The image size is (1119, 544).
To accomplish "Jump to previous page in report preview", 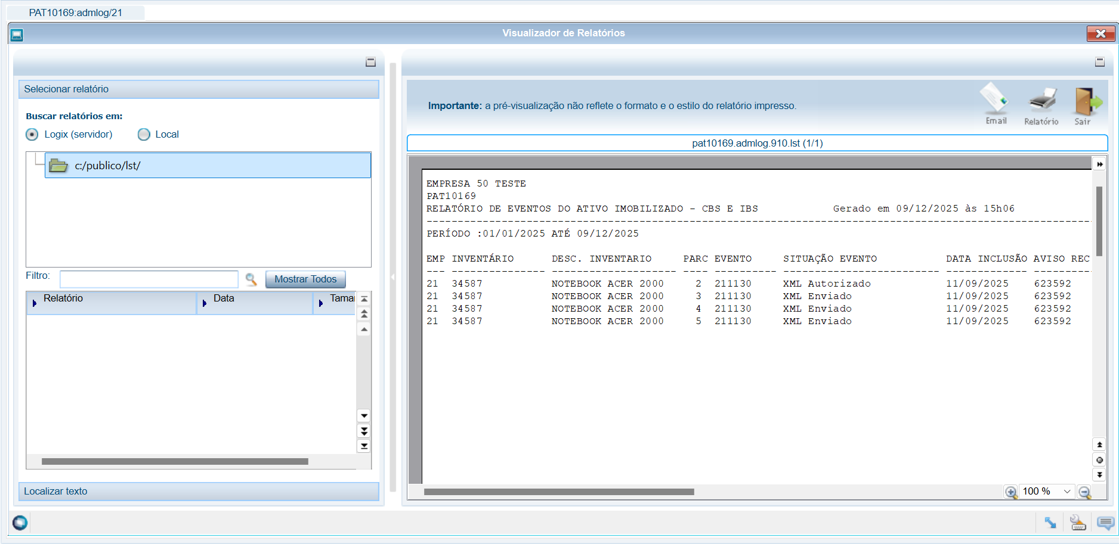I will (x=1099, y=444).
